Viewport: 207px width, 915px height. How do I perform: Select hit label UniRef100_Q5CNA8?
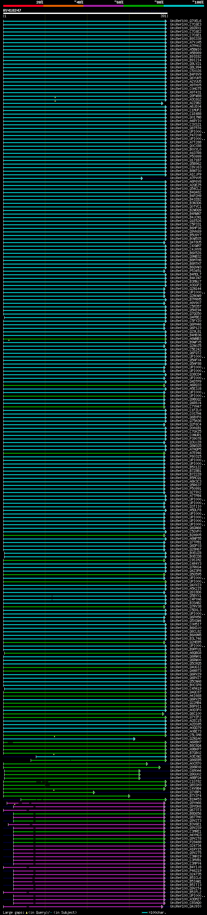tap(186, 682)
